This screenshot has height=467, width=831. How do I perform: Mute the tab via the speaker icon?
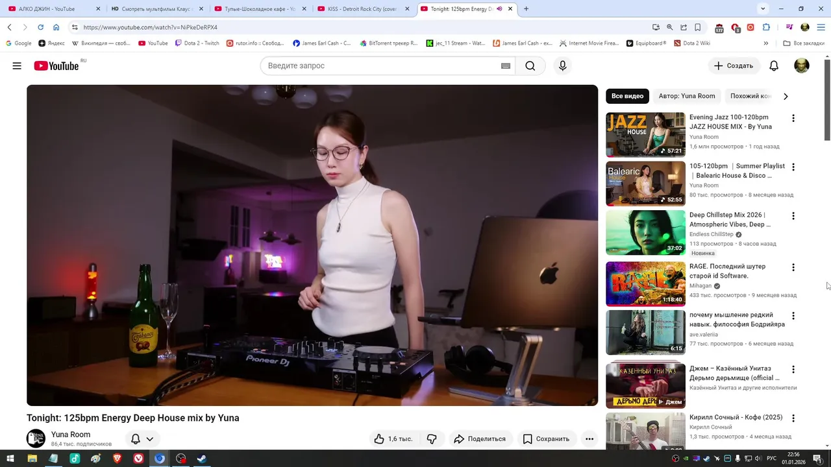tap(499, 9)
